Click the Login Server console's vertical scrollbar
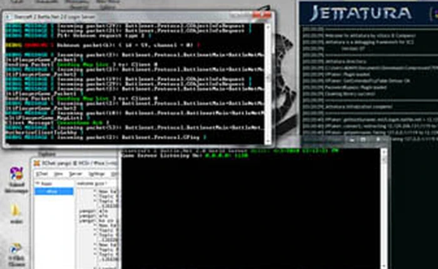This screenshot has width=438, height=269. pyautogui.click(x=269, y=78)
